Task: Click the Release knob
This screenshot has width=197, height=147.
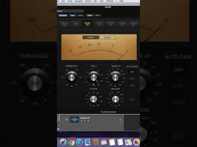Action: [115, 99]
